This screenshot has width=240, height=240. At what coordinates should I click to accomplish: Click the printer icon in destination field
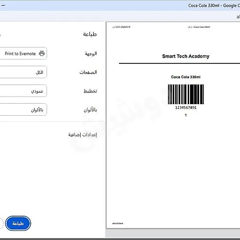pyautogui.click(x=42, y=53)
